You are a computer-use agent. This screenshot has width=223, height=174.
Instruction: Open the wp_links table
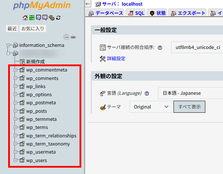(x=36, y=86)
